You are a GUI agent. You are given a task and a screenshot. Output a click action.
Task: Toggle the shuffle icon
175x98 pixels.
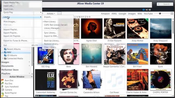pos(147,10)
